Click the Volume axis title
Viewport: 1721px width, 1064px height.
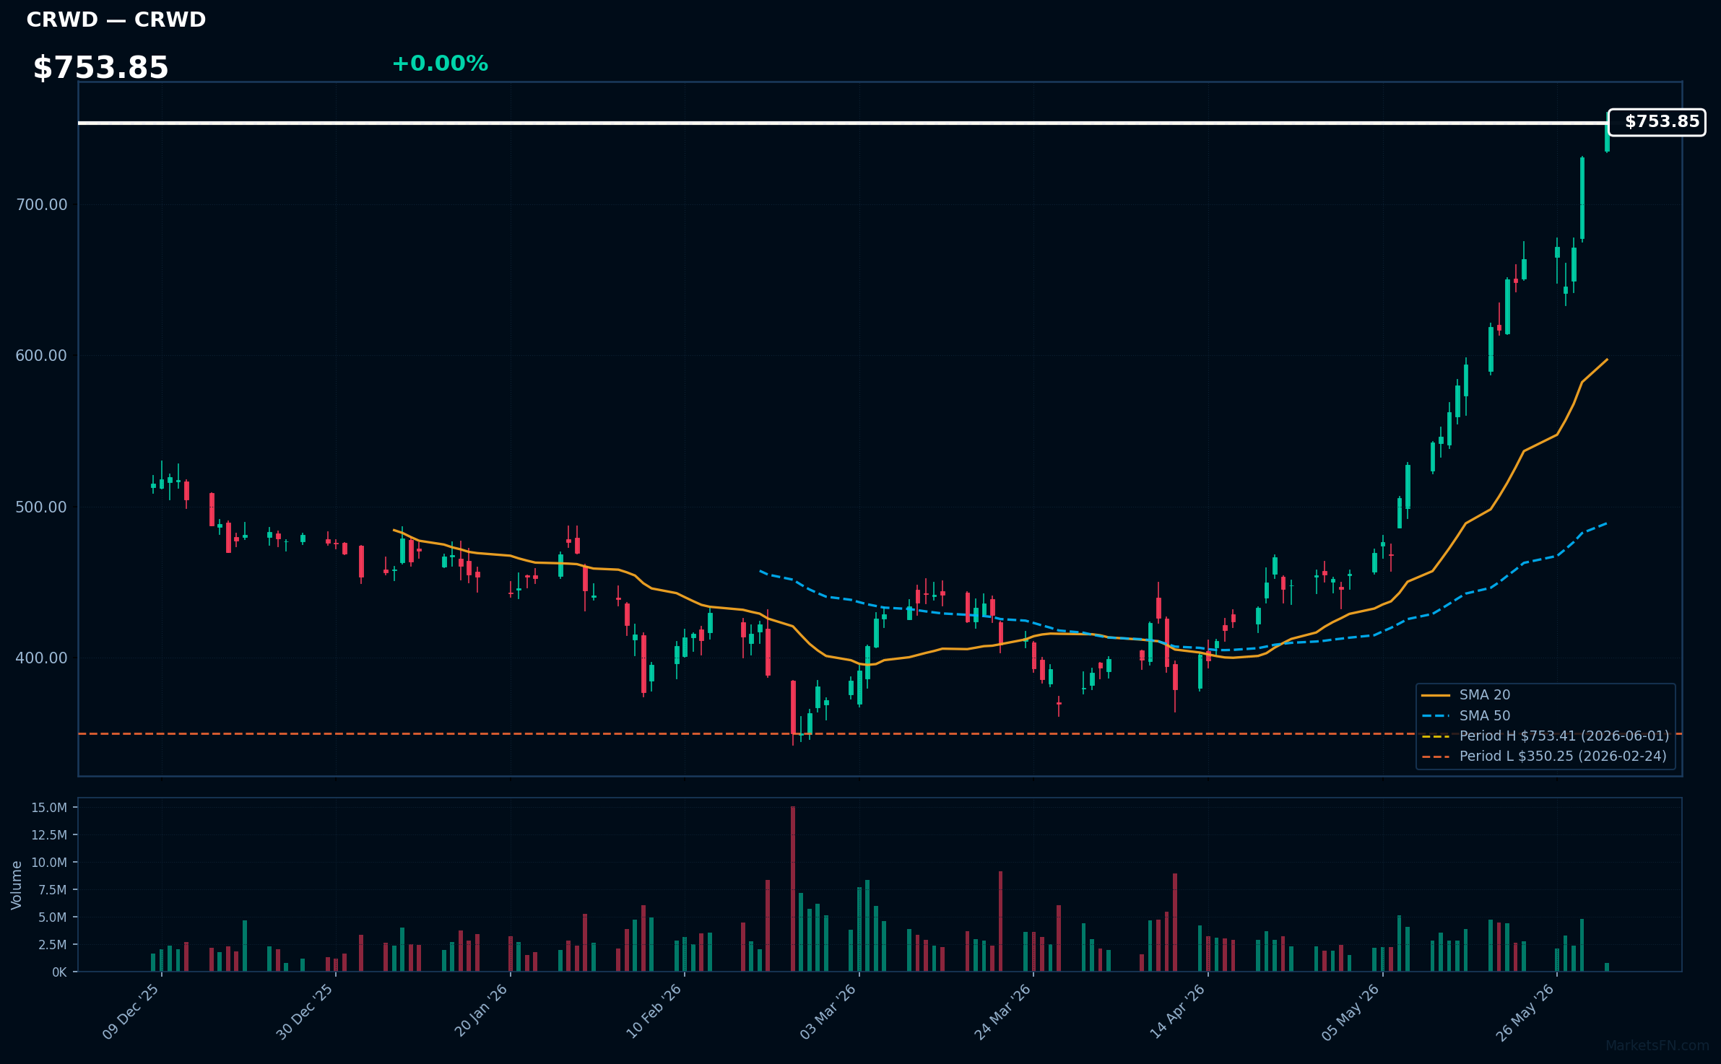click(x=17, y=885)
